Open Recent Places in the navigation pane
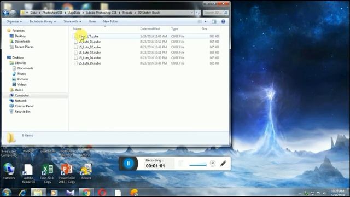The image size is (350, 197). point(24,47)
